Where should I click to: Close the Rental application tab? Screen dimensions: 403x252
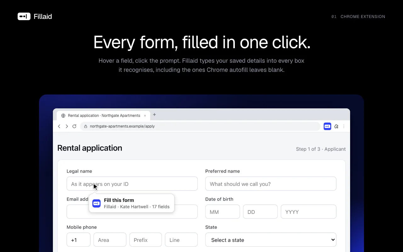pyautogui.click(x=145, y=116)
